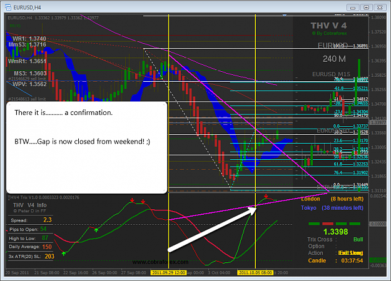The width and height of the screenshot is (391, 281).
Task: Click the 'Exit Long' action value
Action: 350,253
